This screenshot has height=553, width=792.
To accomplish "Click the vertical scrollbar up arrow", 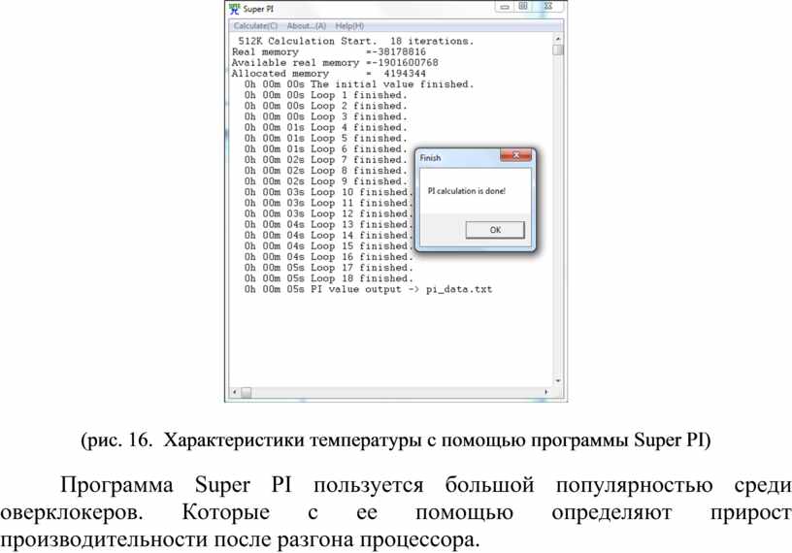I will (x=558, y=39).
